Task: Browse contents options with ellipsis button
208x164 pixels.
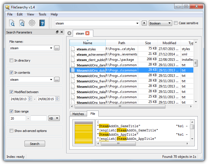Action: [57, 79]
